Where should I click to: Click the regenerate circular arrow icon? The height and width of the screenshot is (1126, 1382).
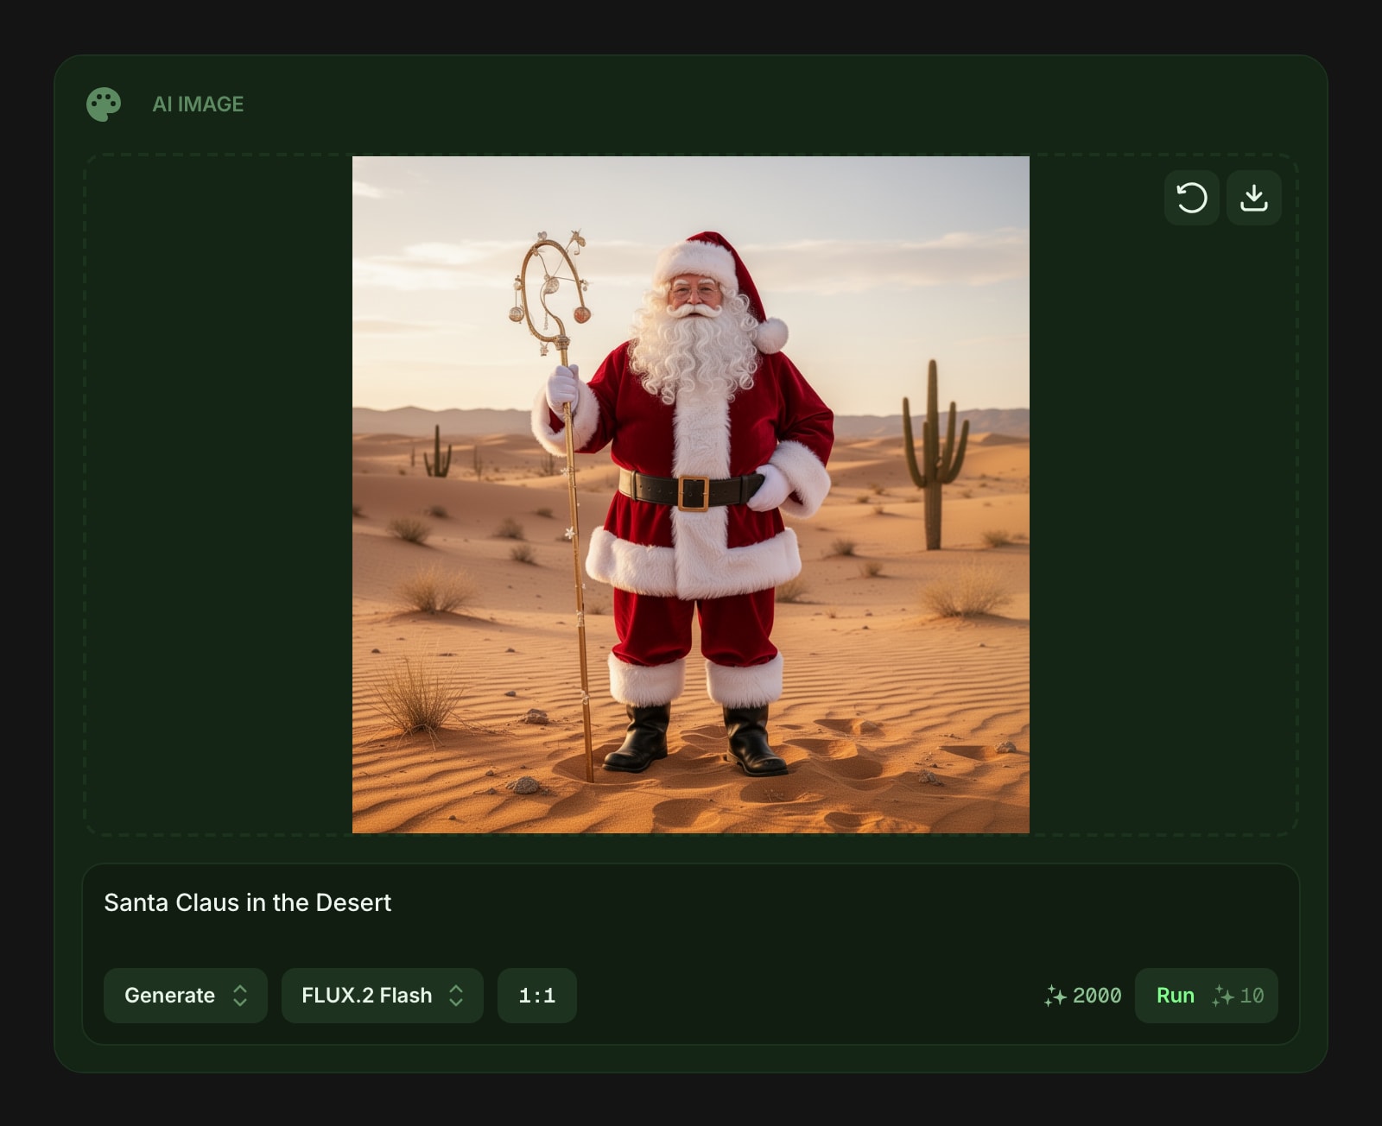1191,198
